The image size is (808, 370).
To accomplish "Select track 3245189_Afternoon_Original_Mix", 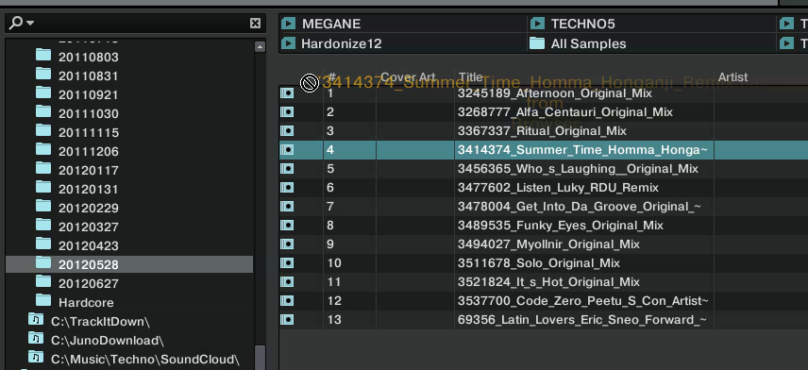I will click(x=554, y=93).
